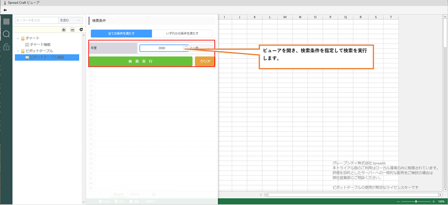Expand all tree nodes with plus icon
The width and height of the screenshot is (448, 205).
click(64, 30)
